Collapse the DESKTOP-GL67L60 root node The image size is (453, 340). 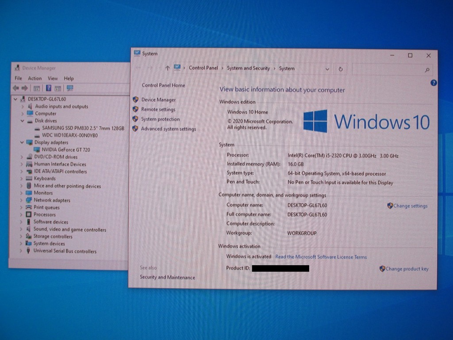click(15, 99)
